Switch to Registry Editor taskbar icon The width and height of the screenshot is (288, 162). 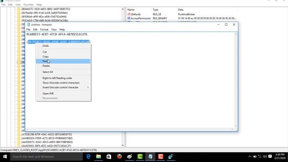(171, 157)
